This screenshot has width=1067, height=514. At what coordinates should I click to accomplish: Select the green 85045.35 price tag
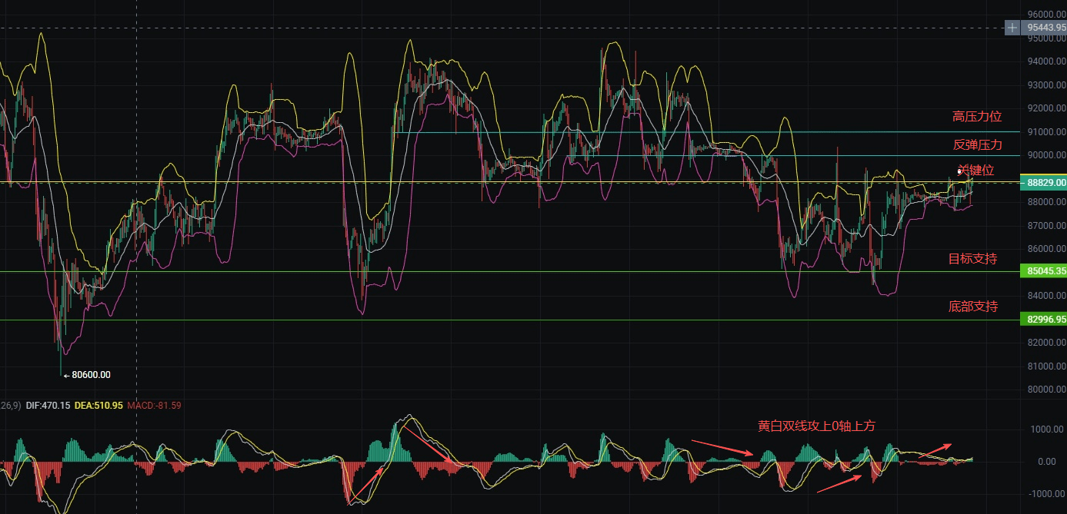1043,271
